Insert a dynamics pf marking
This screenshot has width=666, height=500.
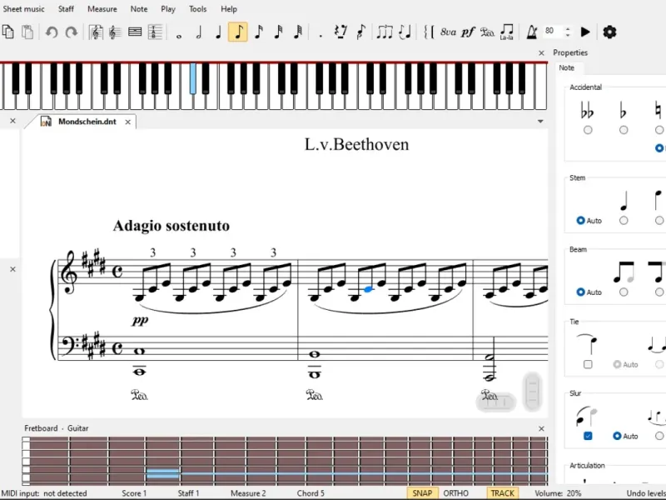[x=468, y=32]
